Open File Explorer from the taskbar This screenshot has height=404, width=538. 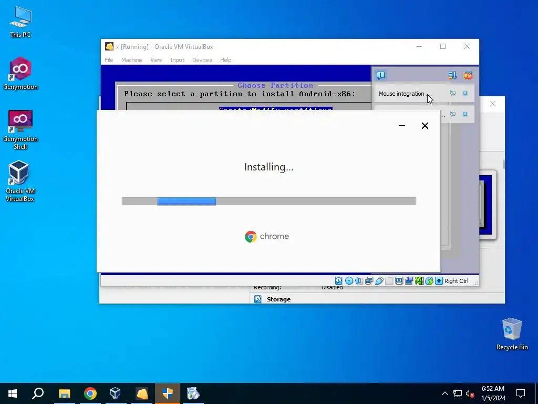64,393
